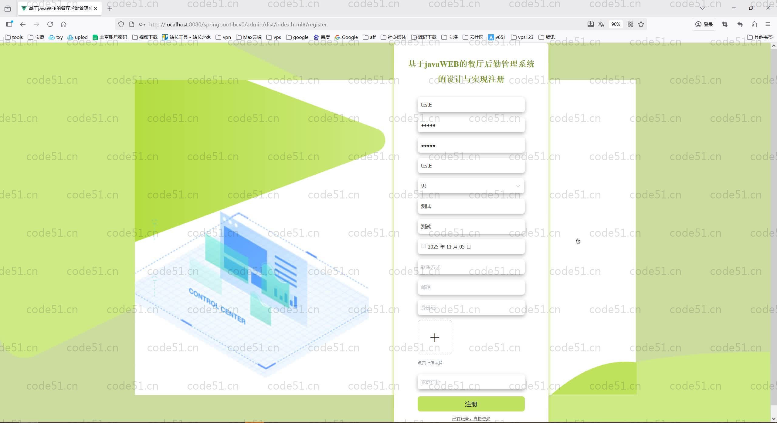Open the gender dropdown showing 男
Screen dimensions: 777x423
(x=470, y=186)
